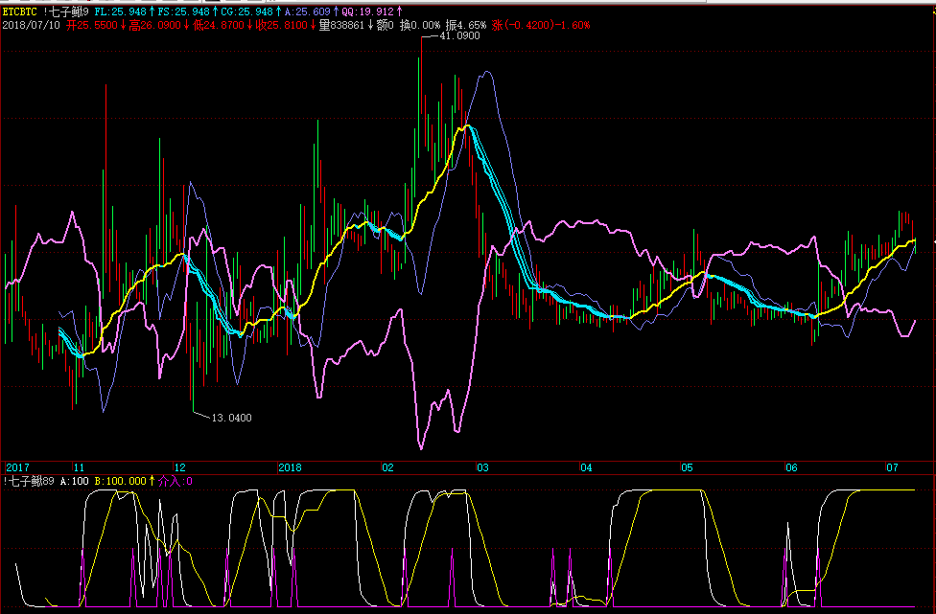This screenshot has width=936, height=614.
Task: Select month 06 on the time axis
Action: tap(791, 467)
